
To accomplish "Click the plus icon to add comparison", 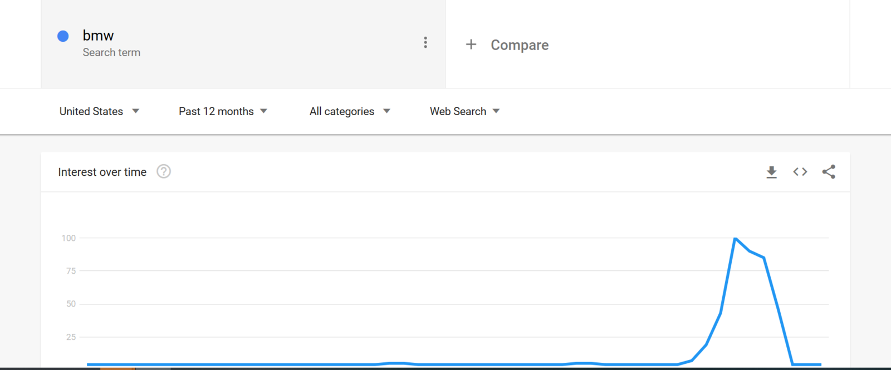I will [471, 45].
